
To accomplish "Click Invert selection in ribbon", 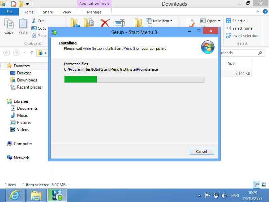I will pos(242,36).
